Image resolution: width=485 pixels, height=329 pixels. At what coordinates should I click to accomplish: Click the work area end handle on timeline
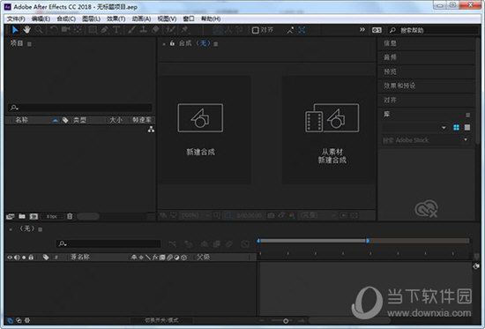[x=368, y=241]
